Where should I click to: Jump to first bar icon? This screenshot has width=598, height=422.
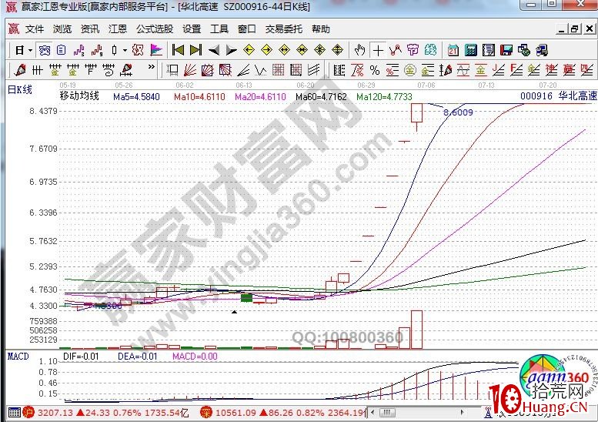coord(178,50)
